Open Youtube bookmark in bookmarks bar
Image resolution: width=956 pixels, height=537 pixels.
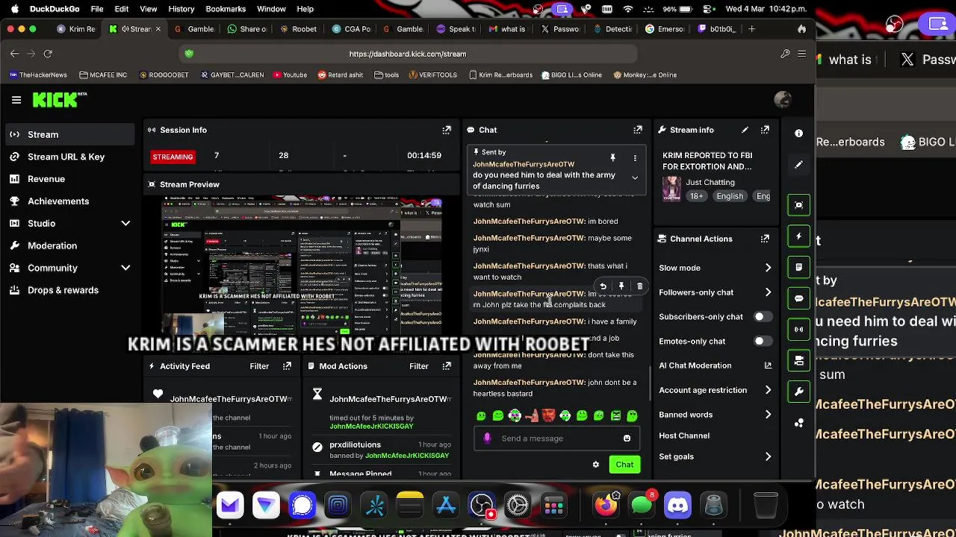point(291,75)
